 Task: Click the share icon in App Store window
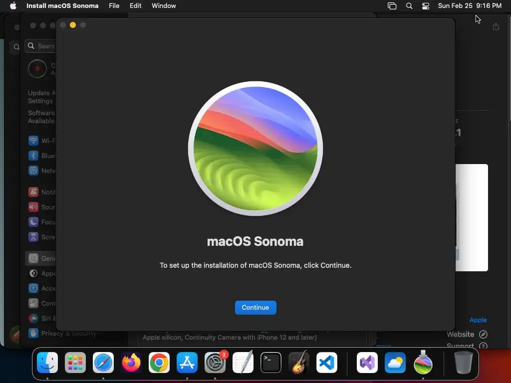click(x=496, y=26)
